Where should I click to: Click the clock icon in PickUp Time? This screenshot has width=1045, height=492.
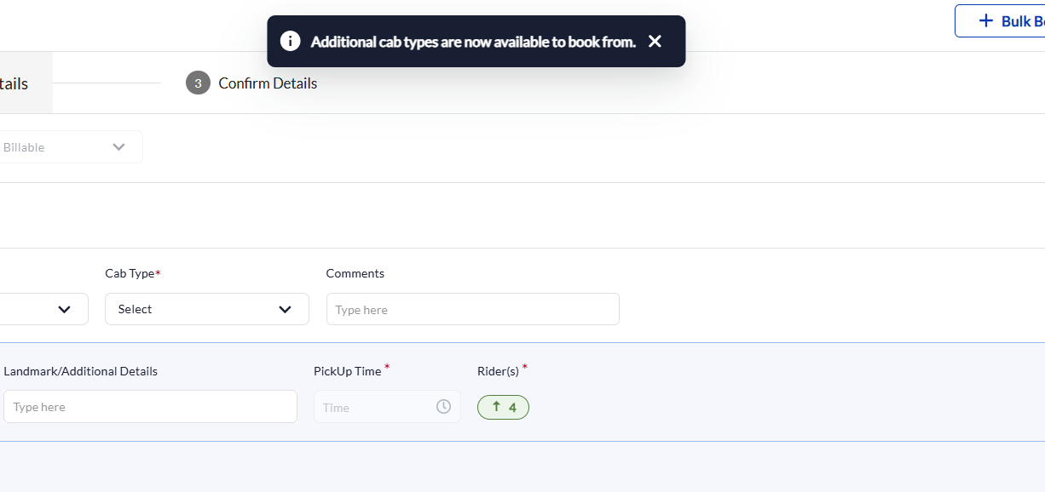click(443, 407)
